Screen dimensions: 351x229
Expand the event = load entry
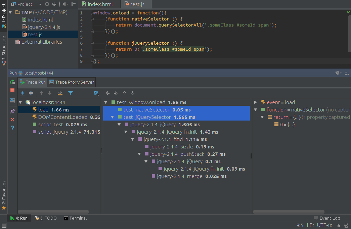[256, 102]
